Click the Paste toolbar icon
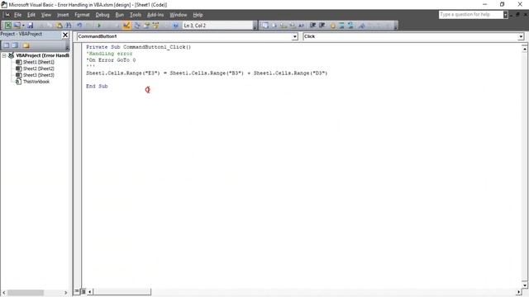Screen dimensions: 529x297 [x=59, y=26]
